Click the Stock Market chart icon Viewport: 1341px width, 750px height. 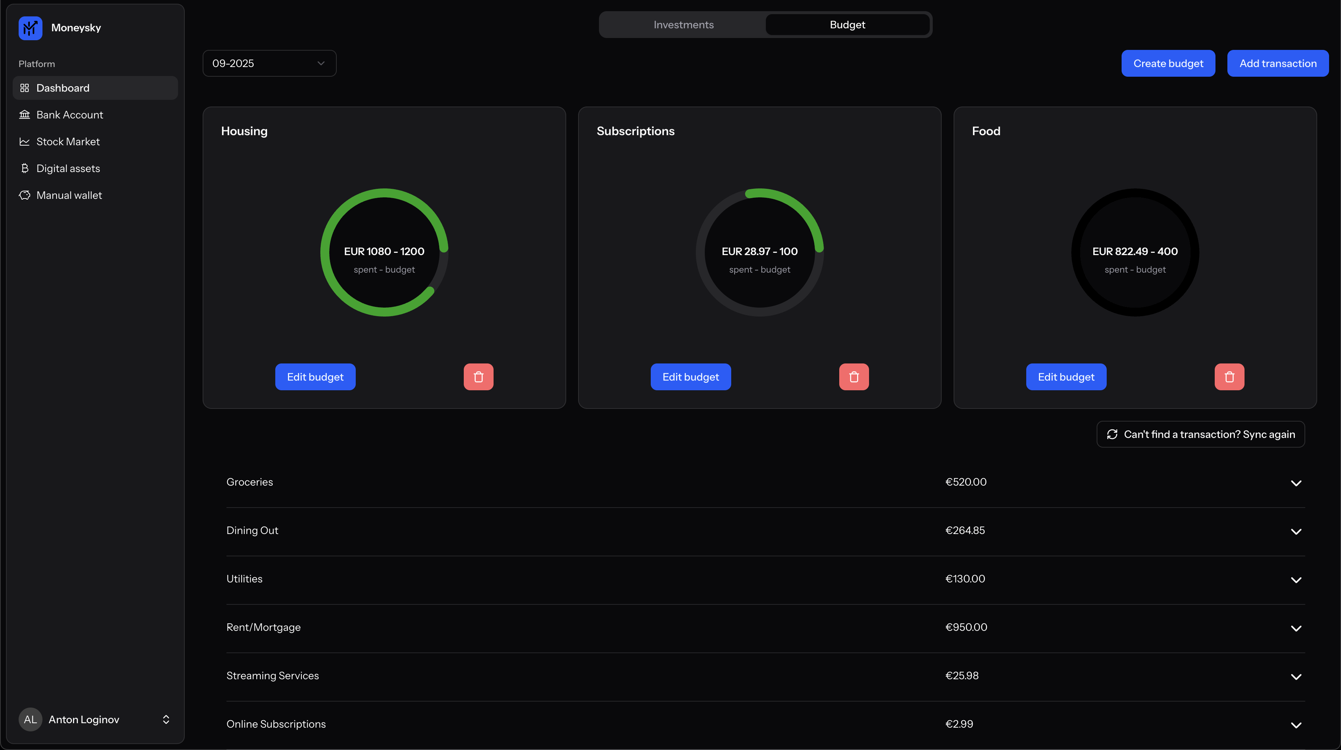25,142
